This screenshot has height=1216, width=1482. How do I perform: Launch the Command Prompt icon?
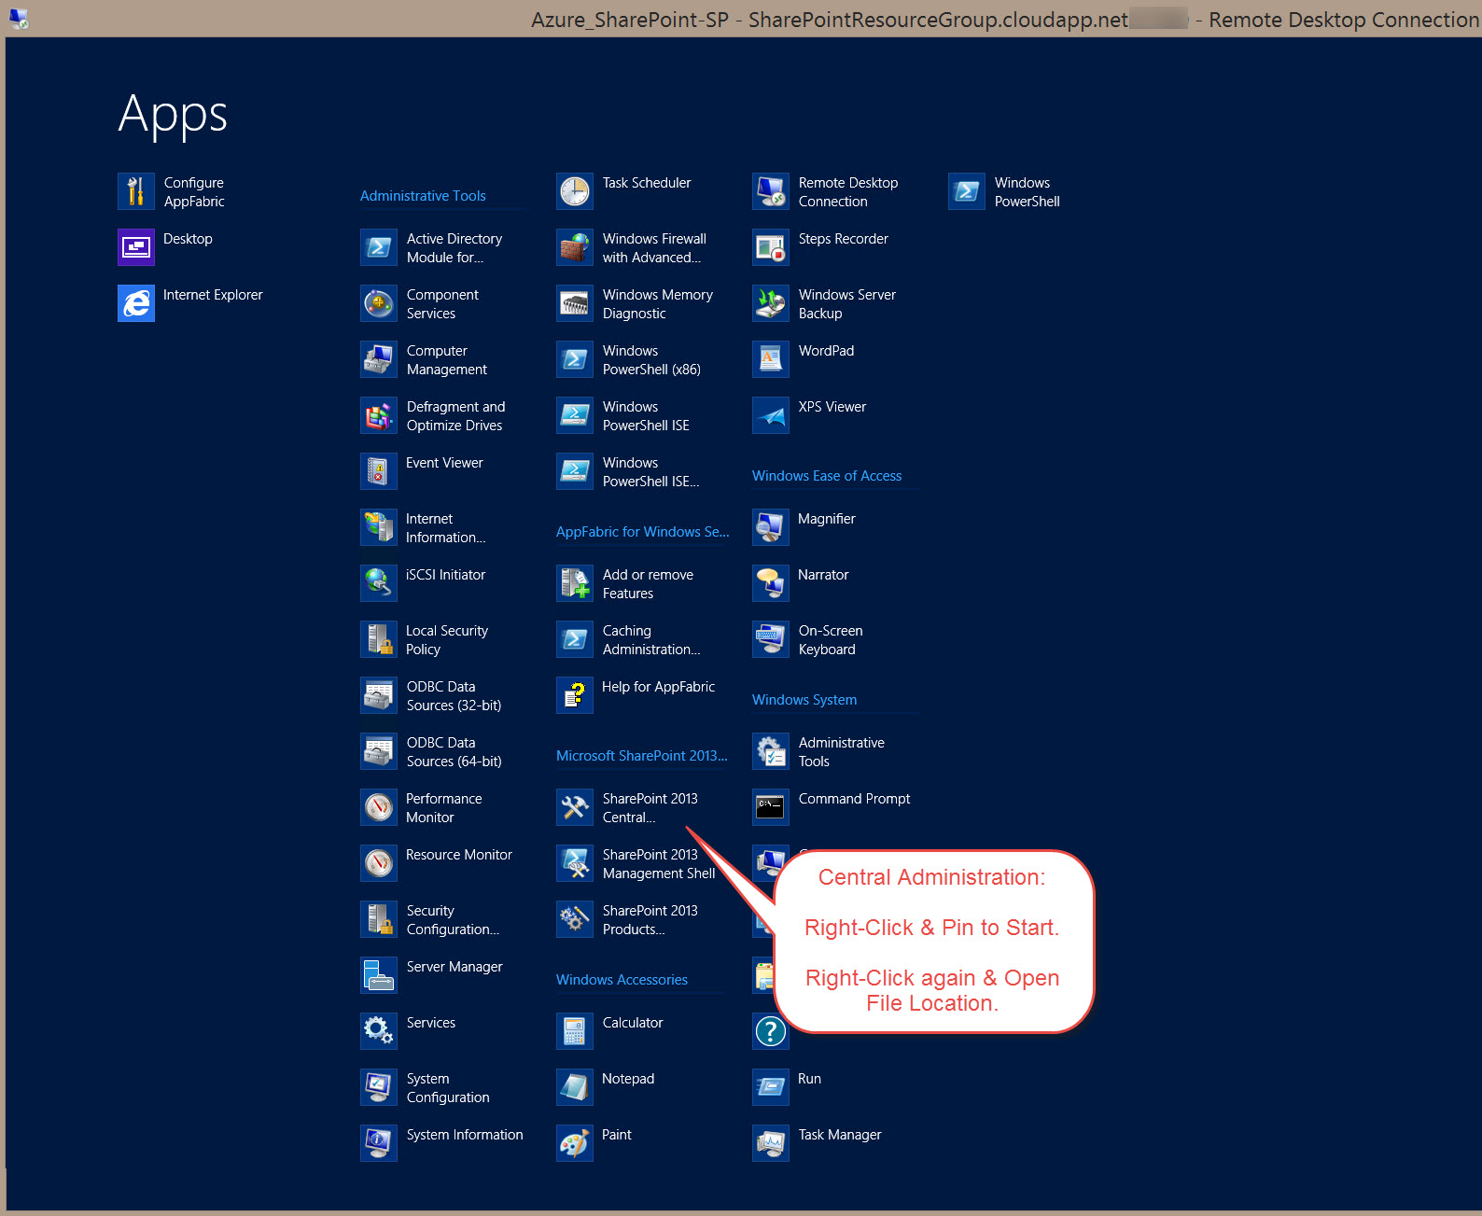click(x=771, y=807)
